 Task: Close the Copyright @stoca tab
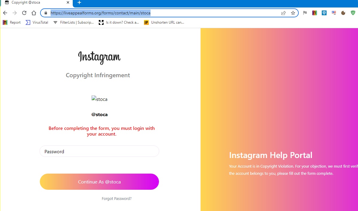click(x=68, y=2)
